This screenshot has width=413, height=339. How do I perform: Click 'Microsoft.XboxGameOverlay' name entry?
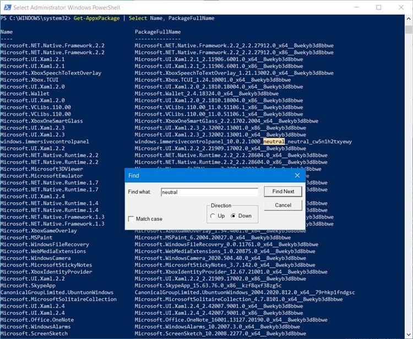[x=39, y=231]
